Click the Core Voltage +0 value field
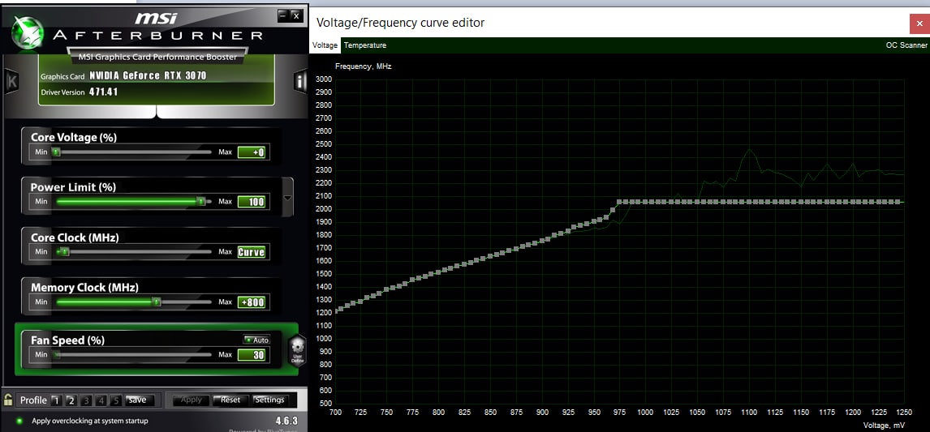Image resolution: width=930 pixels, height=432 pixels. pyautogui.click(x=252, y=152)
